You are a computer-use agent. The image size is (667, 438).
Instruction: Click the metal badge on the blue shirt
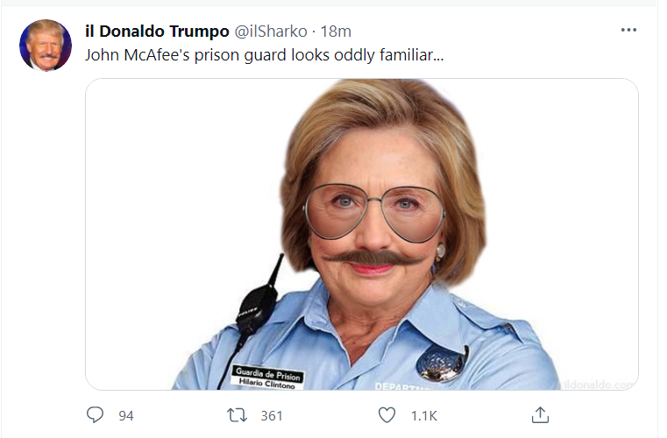443,363
